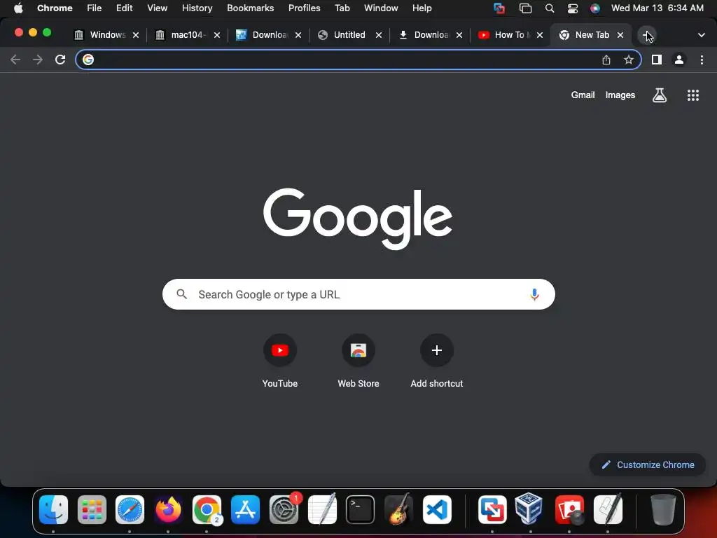Screen dimensions: 717x538
Task: Open the File menu
Action: [95, 8]
